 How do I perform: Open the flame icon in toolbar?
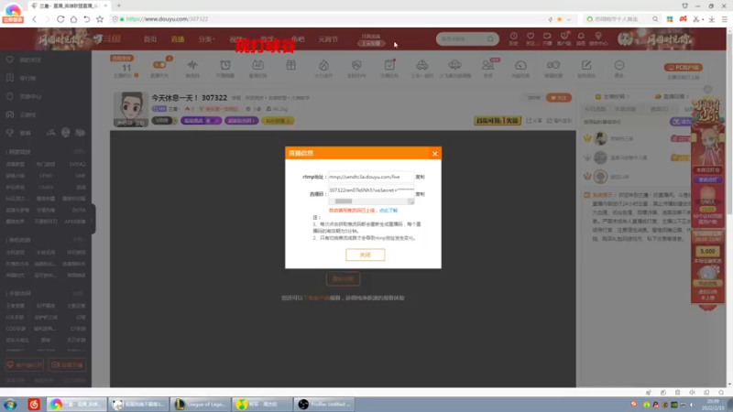coord(323,65)
